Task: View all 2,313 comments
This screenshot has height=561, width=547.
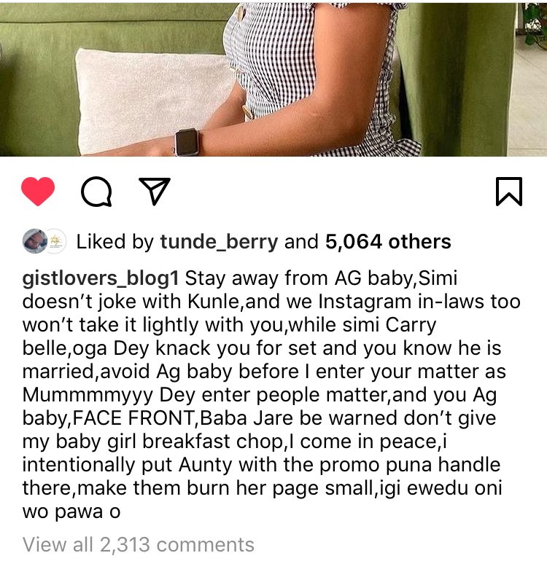Action: coord(139,544)
